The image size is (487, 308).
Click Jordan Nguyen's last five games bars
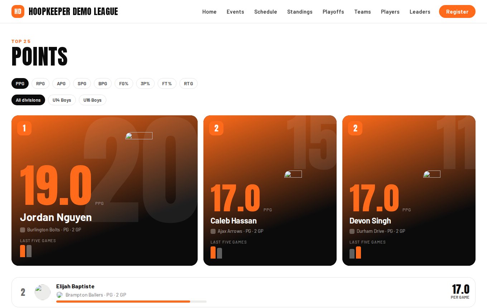click(x=26, y=251)
